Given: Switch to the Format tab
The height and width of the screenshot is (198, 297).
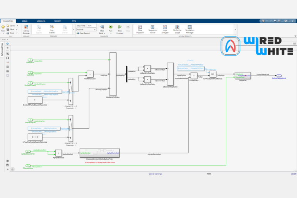Looking at the screenshot, I should point(57,21).
